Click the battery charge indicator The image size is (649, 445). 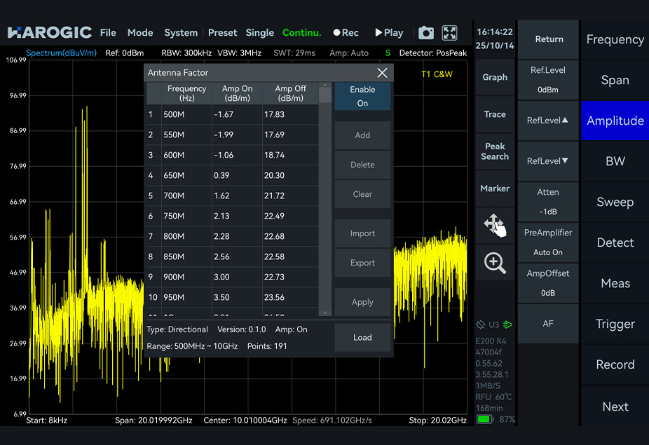tap(486, 419)
